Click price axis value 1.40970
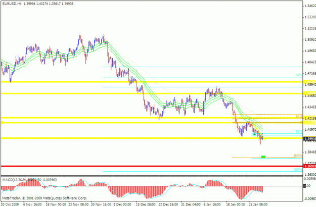The height and width of the screenshot is (207, 316). (310, 130)
